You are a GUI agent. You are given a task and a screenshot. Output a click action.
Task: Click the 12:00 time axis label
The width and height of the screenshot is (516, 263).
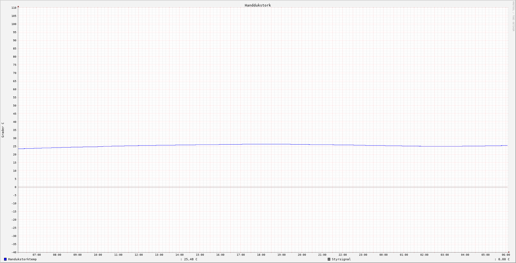[x=138, y=255]
